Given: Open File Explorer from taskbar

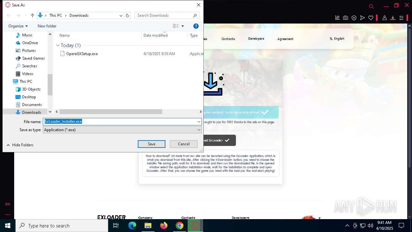Looking at the screenshot, I should coord(148,226).
